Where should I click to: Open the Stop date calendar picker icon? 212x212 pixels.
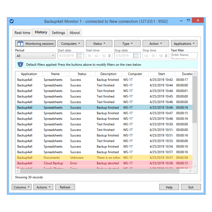pyautogui.click(x=136, y=56)
